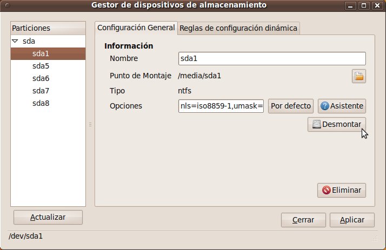Select partition sda7 in the list
The height and width of the screenshot is (250, 386).
tap(48, 91)
